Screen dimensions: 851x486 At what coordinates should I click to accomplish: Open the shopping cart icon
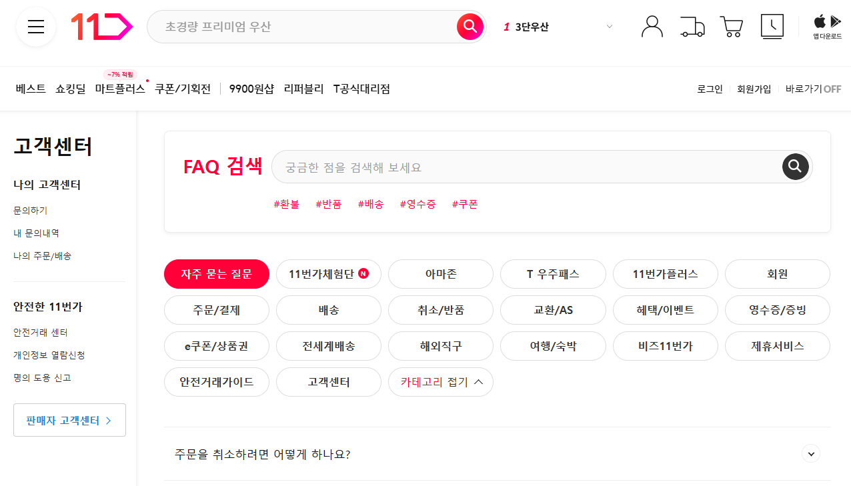[732, 27]
